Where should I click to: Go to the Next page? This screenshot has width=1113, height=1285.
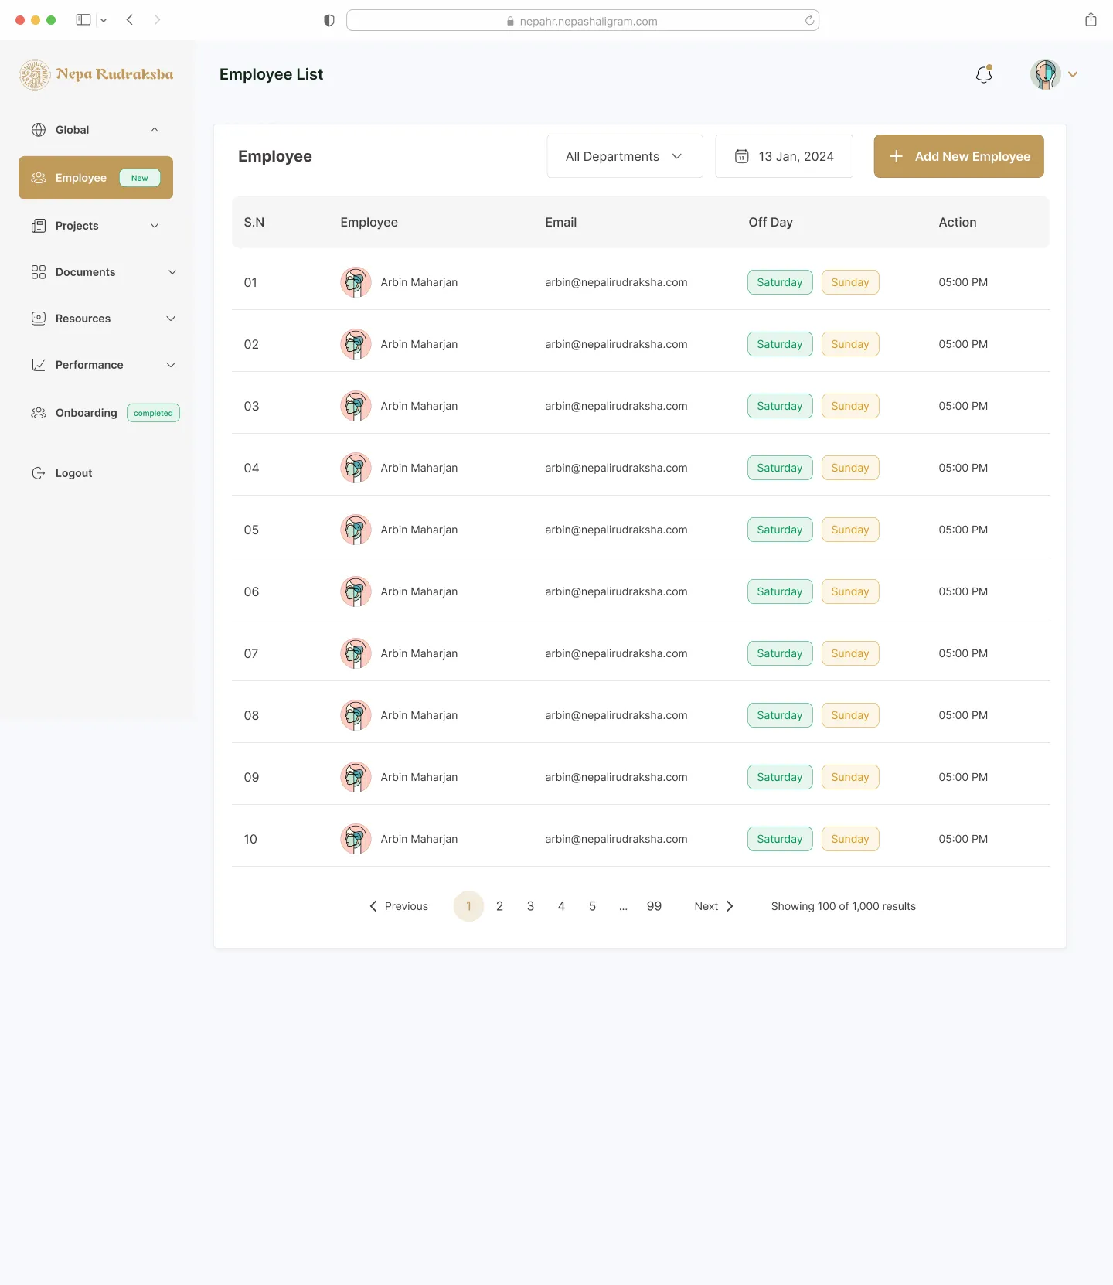point(713,906)
